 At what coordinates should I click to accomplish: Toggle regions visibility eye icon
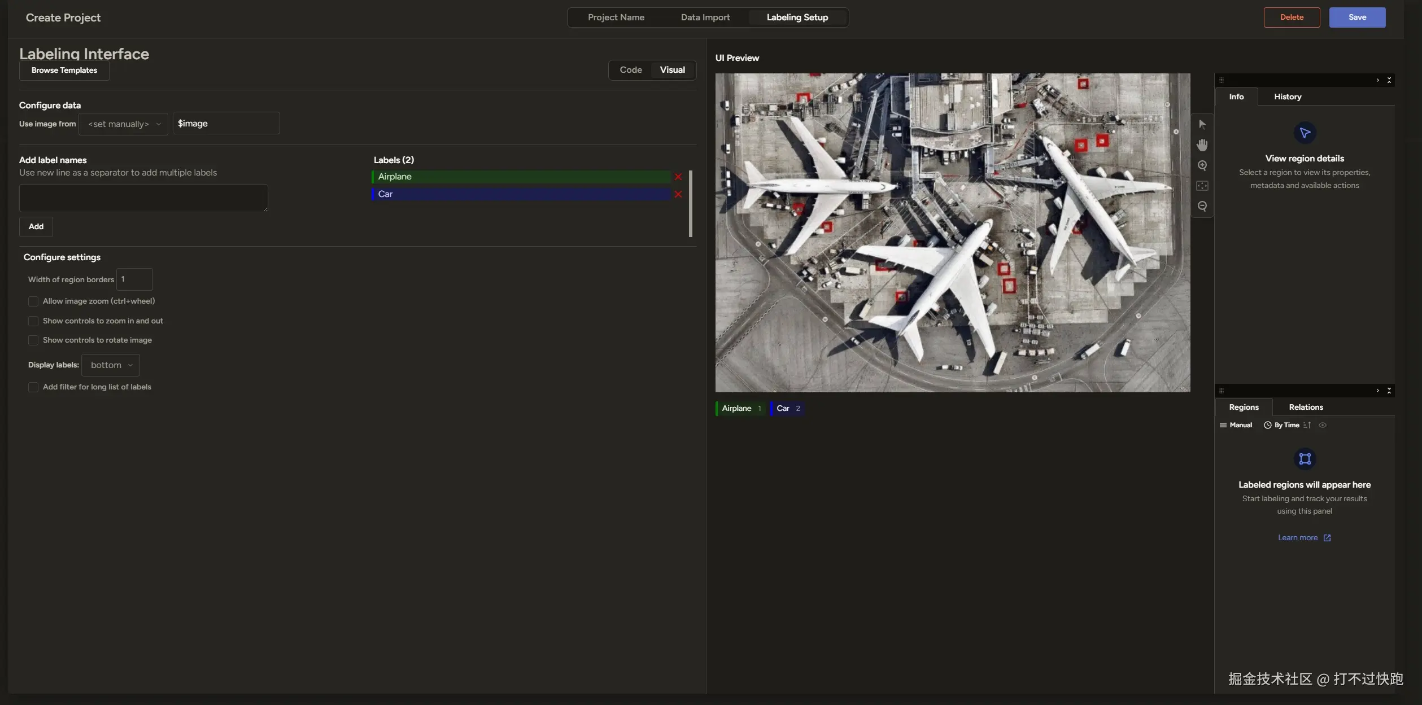coord(1323,425)
